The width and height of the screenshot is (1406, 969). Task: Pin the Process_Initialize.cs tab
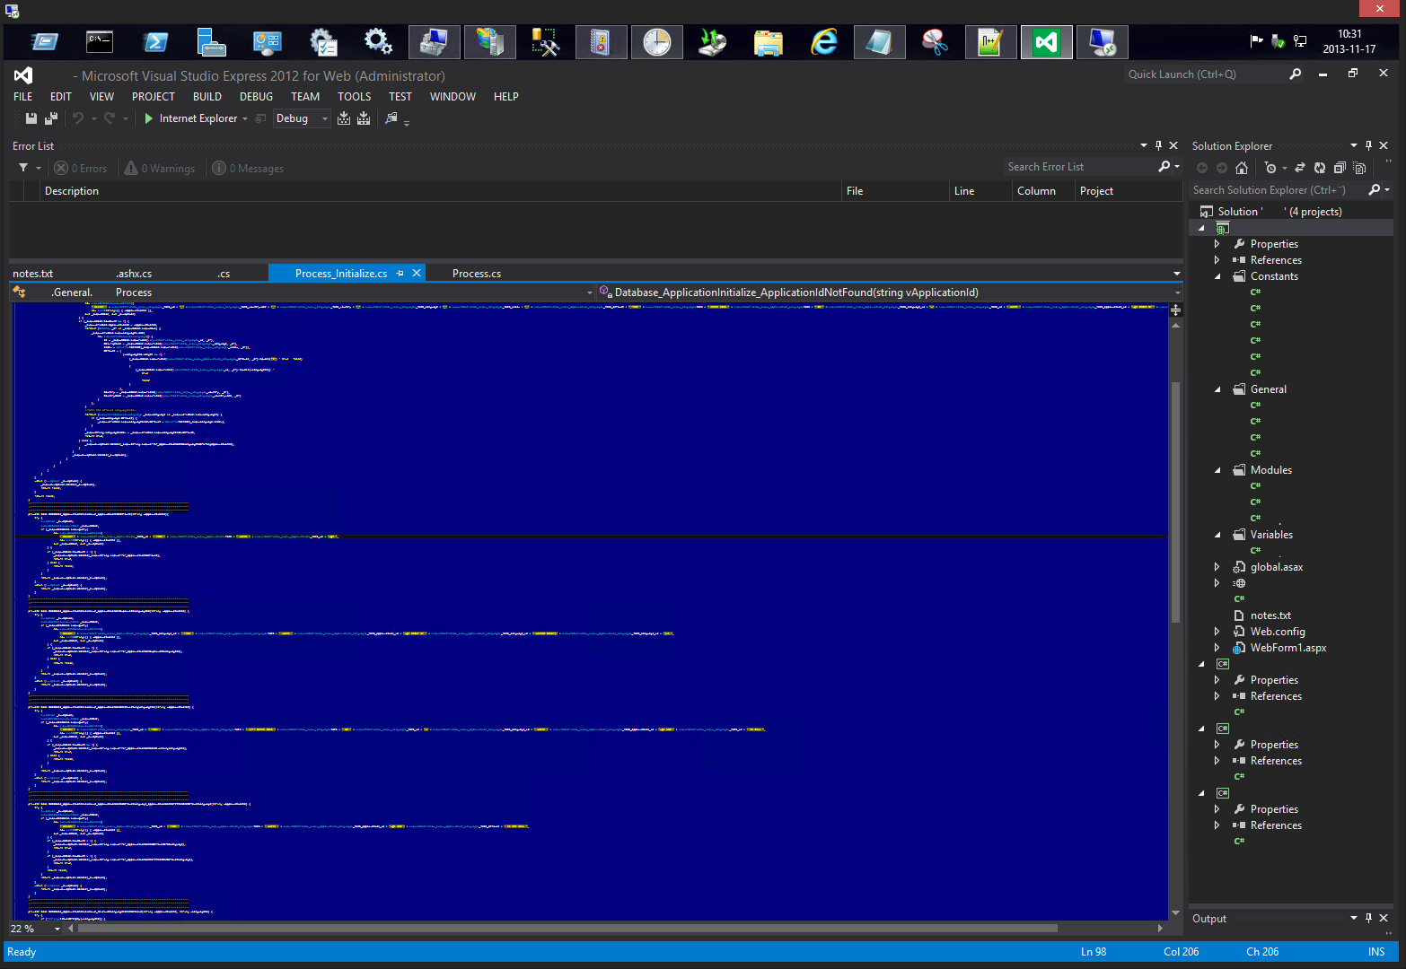[x=400, y=274]
